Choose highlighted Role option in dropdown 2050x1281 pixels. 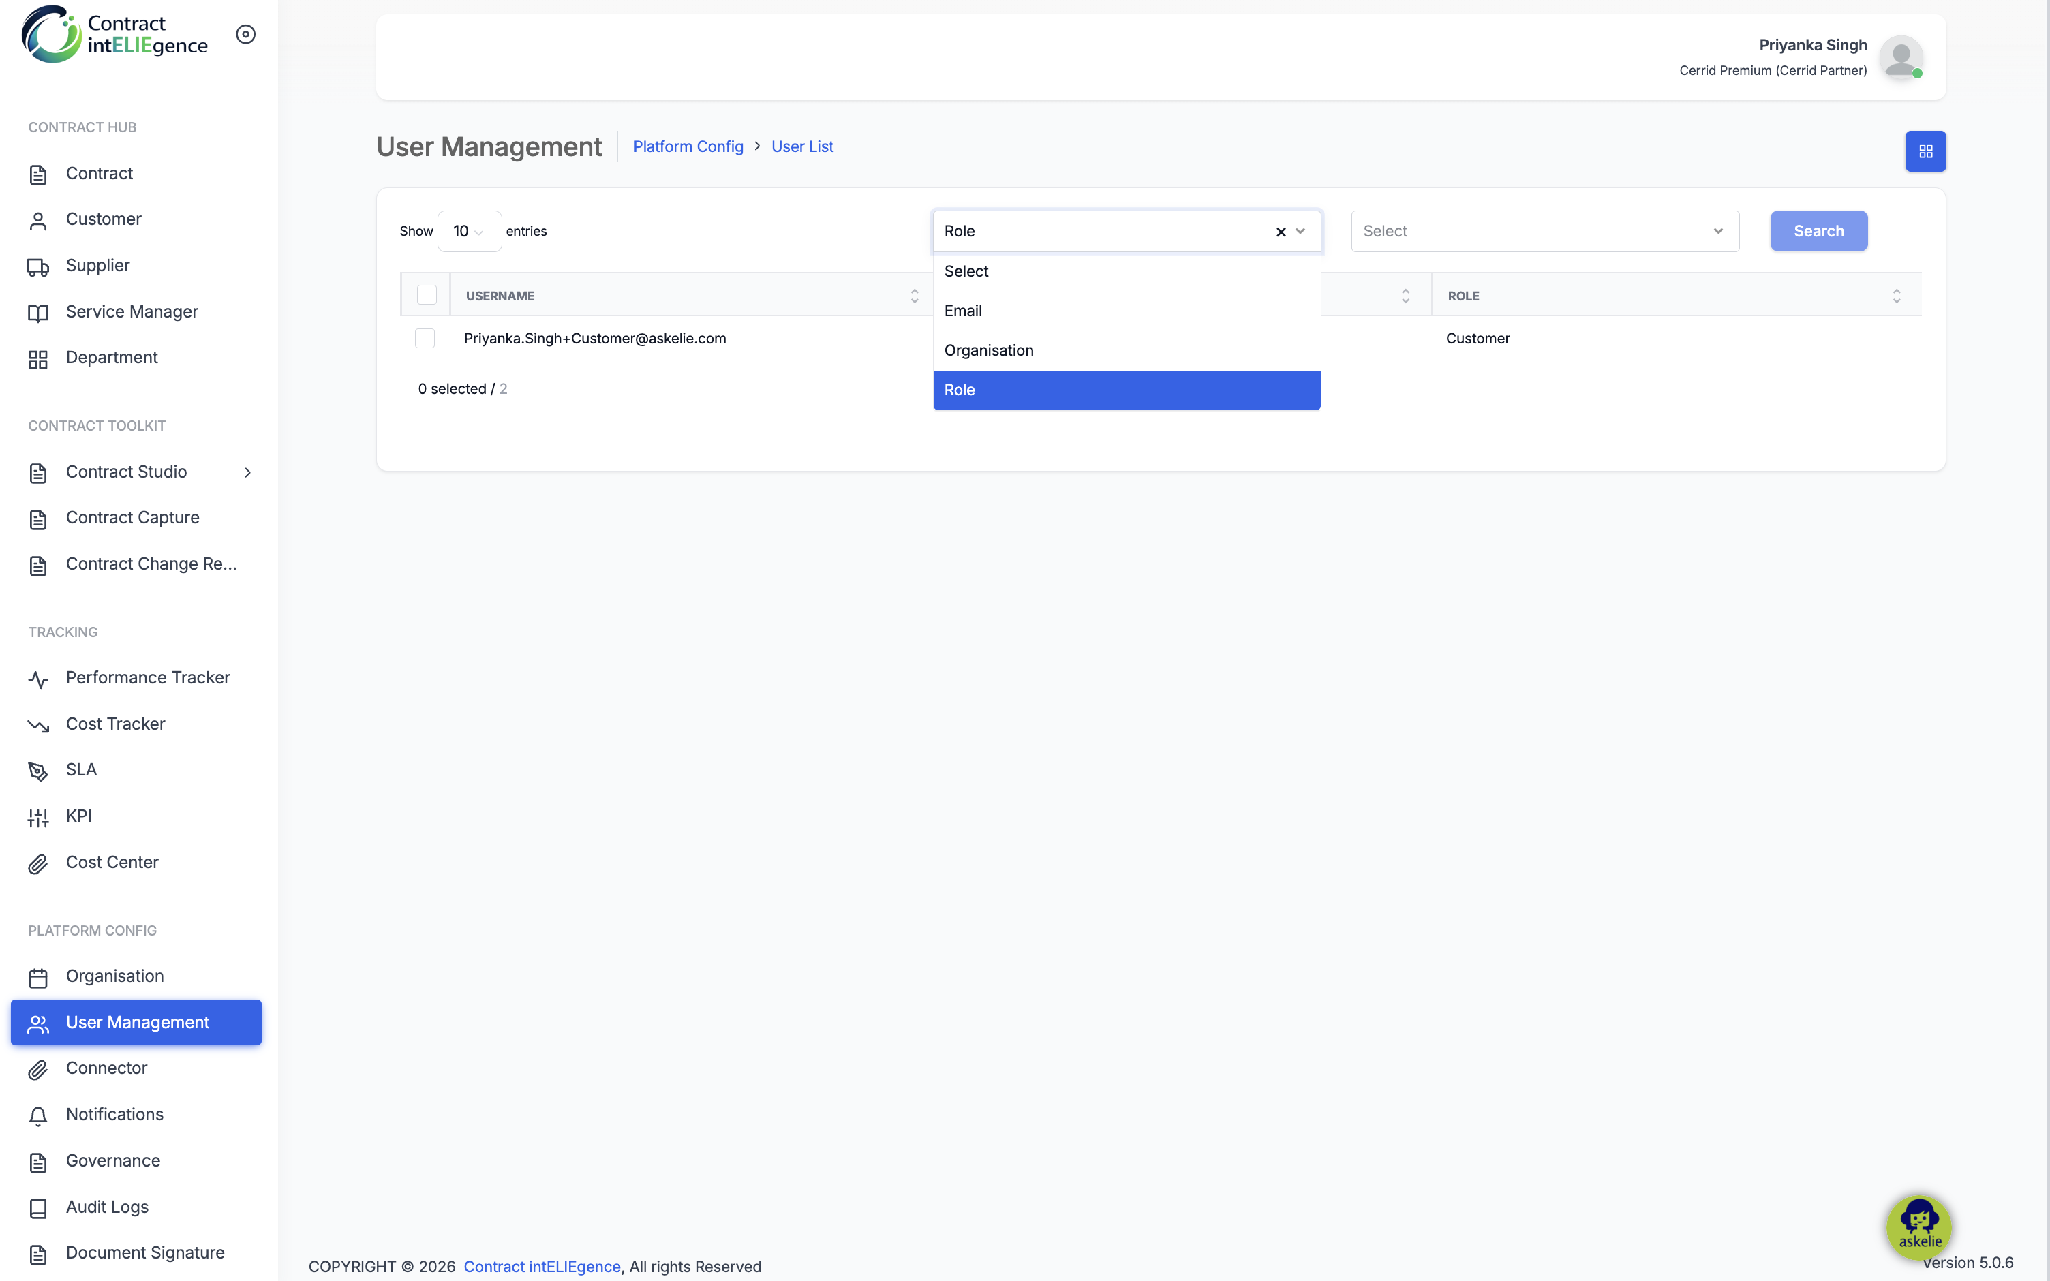[1127, 390]
